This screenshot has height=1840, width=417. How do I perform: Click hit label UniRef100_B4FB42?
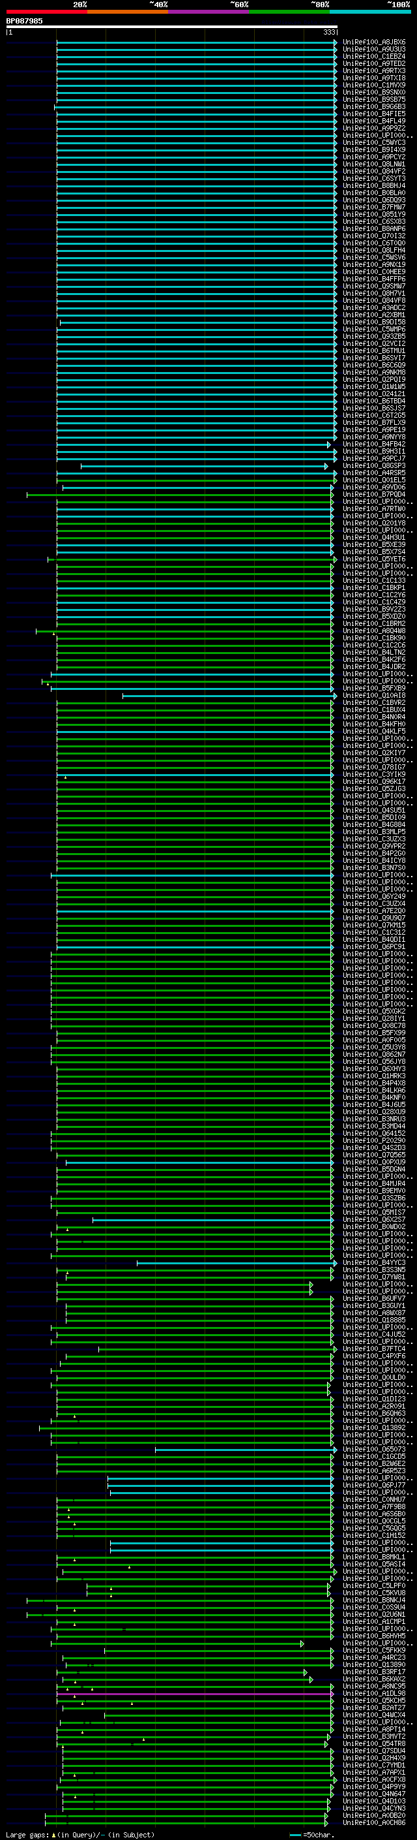[x=374, y=444]
